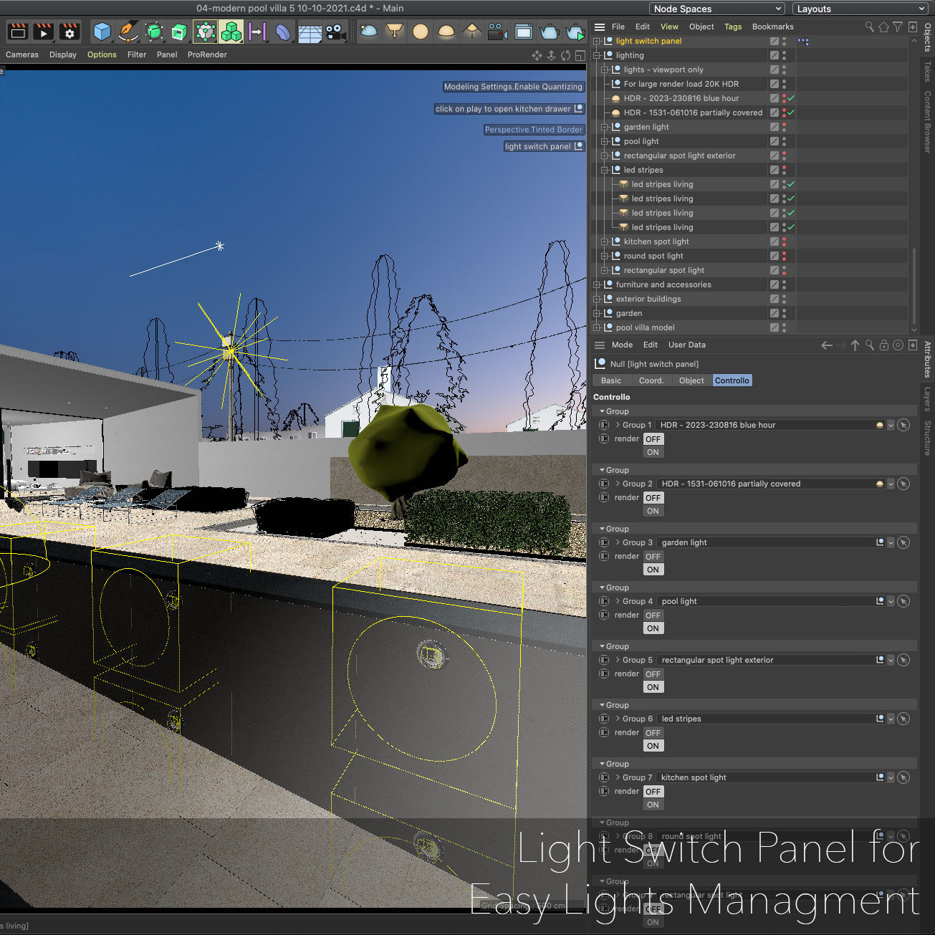935x935 pixels.
Task: Turn render OFF for pool light
Action: point(653,615)
